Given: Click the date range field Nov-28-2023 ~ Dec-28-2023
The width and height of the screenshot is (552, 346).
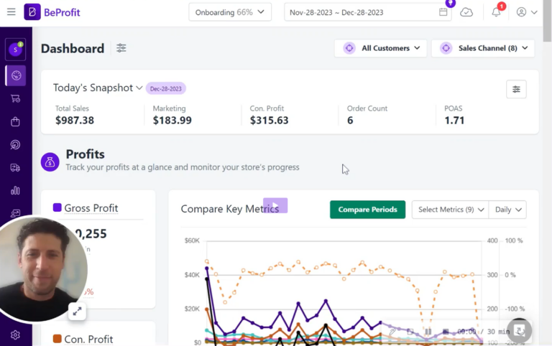Looking at the screenshot, I should click(x=367, y=12).
